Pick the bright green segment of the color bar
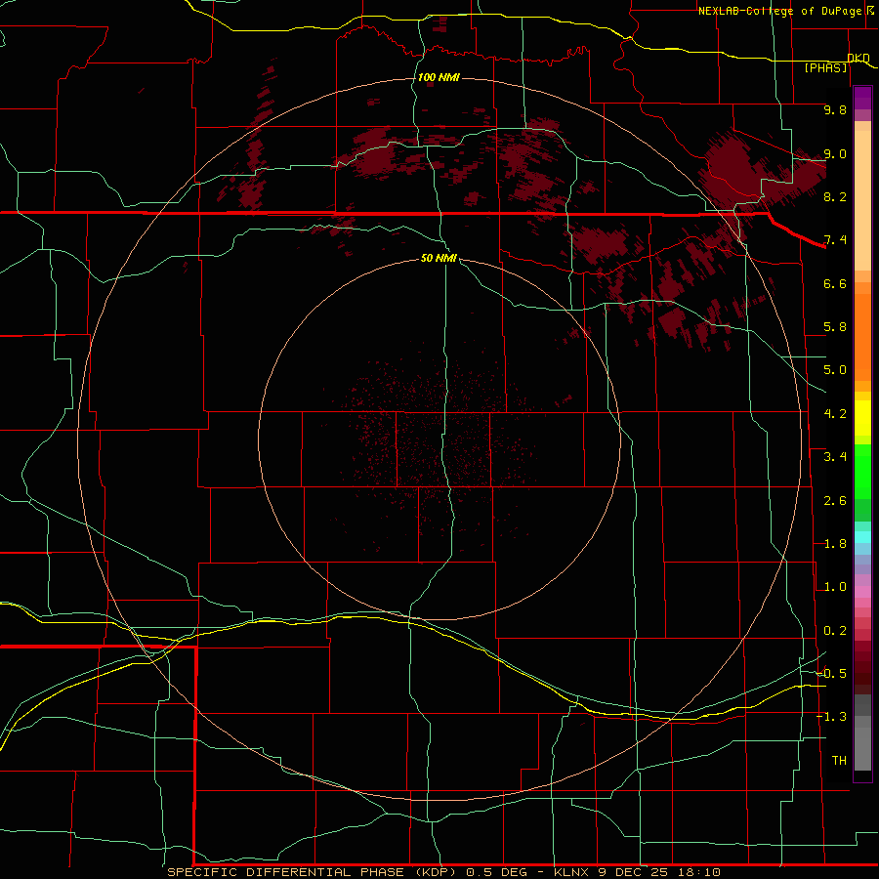This screenshot has width=879, height=879. tap(862, 473)
